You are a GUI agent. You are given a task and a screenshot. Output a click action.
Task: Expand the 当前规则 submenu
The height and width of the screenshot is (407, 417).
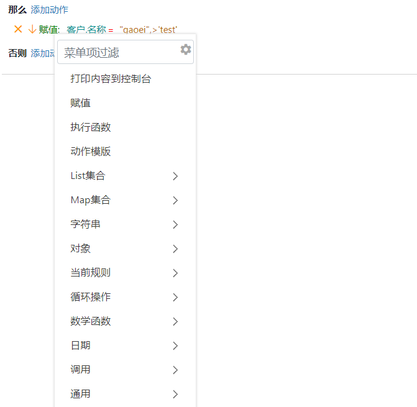pos(124,273)
